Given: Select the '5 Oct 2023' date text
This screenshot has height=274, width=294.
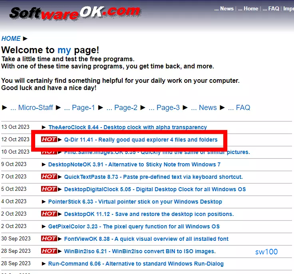Looking at the screenshot, I should coord(14,189).
